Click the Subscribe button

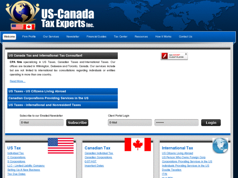77,122
